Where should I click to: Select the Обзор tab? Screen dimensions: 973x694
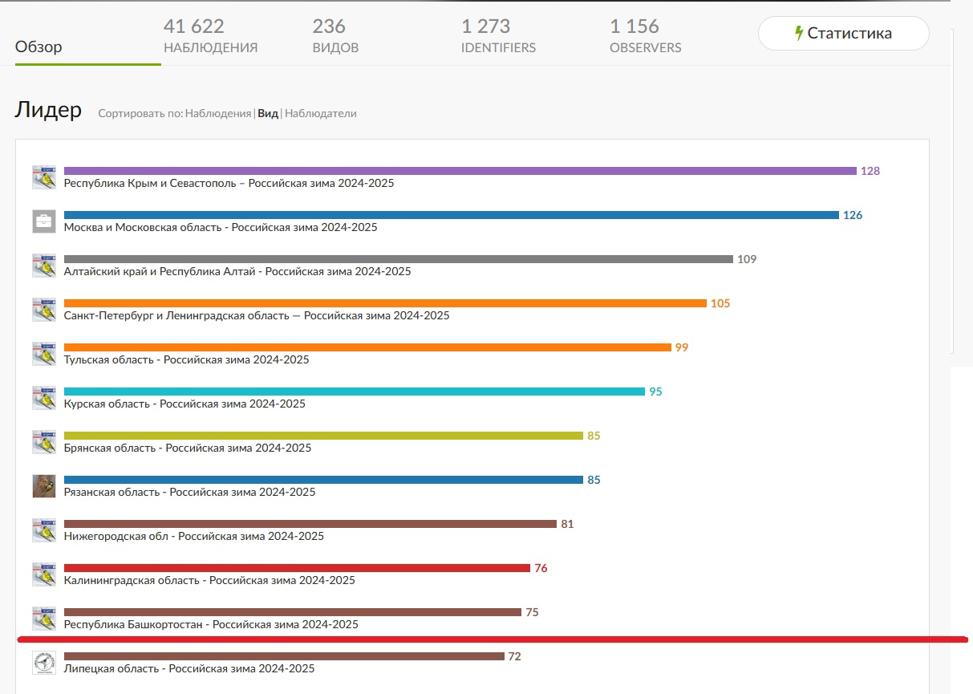pos(39,47)
